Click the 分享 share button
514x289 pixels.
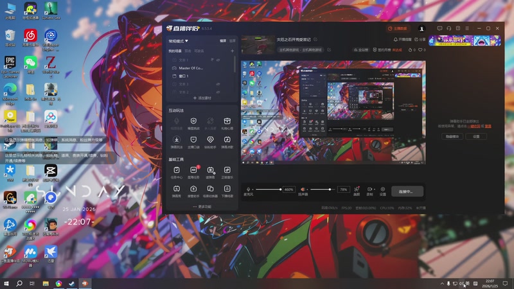tap(420, 39)
